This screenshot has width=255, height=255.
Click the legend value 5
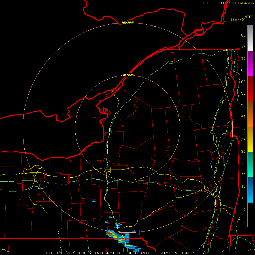click(x=245, y=209)
